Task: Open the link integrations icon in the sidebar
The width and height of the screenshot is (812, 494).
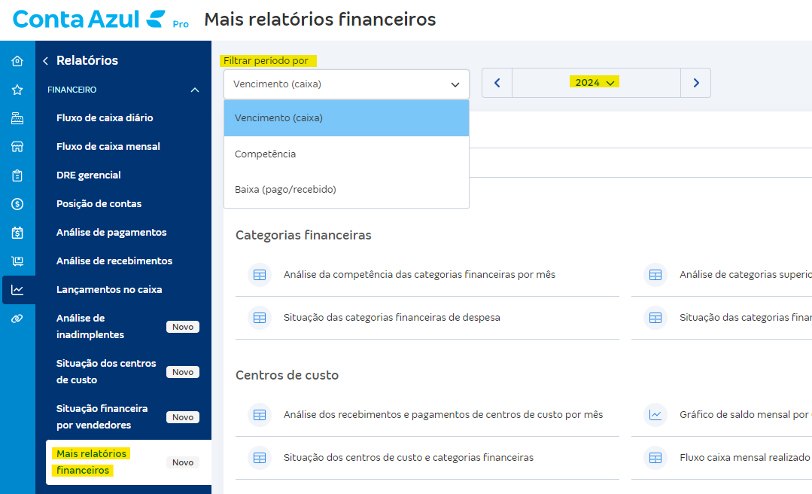Action: [17, 319]
